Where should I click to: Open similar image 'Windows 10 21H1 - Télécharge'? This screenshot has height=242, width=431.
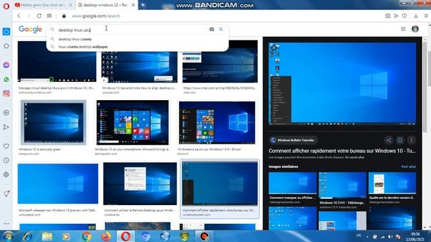(342, 186)
